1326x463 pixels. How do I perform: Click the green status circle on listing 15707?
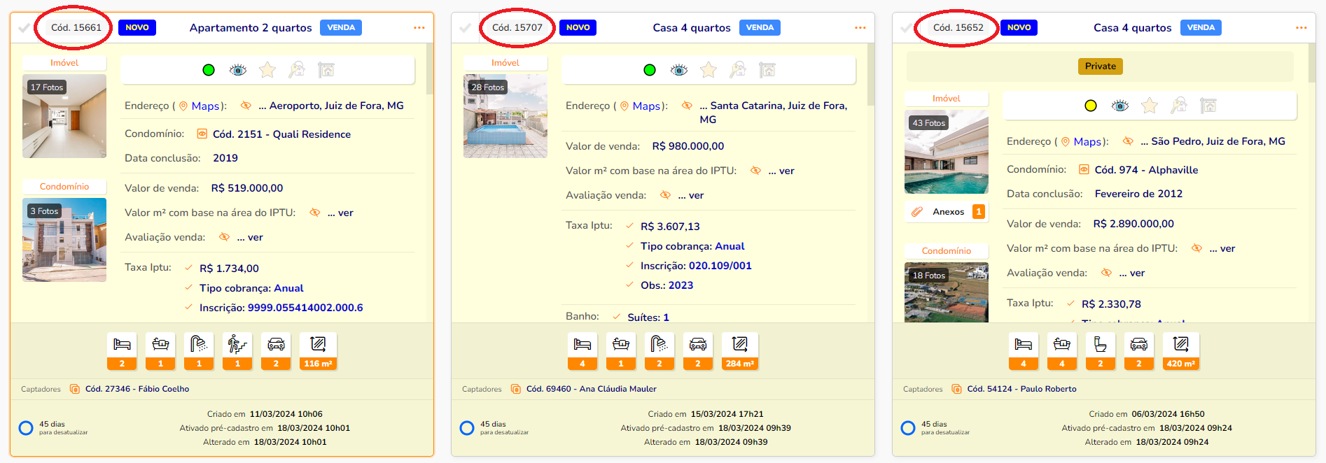[x=650, y=70]
